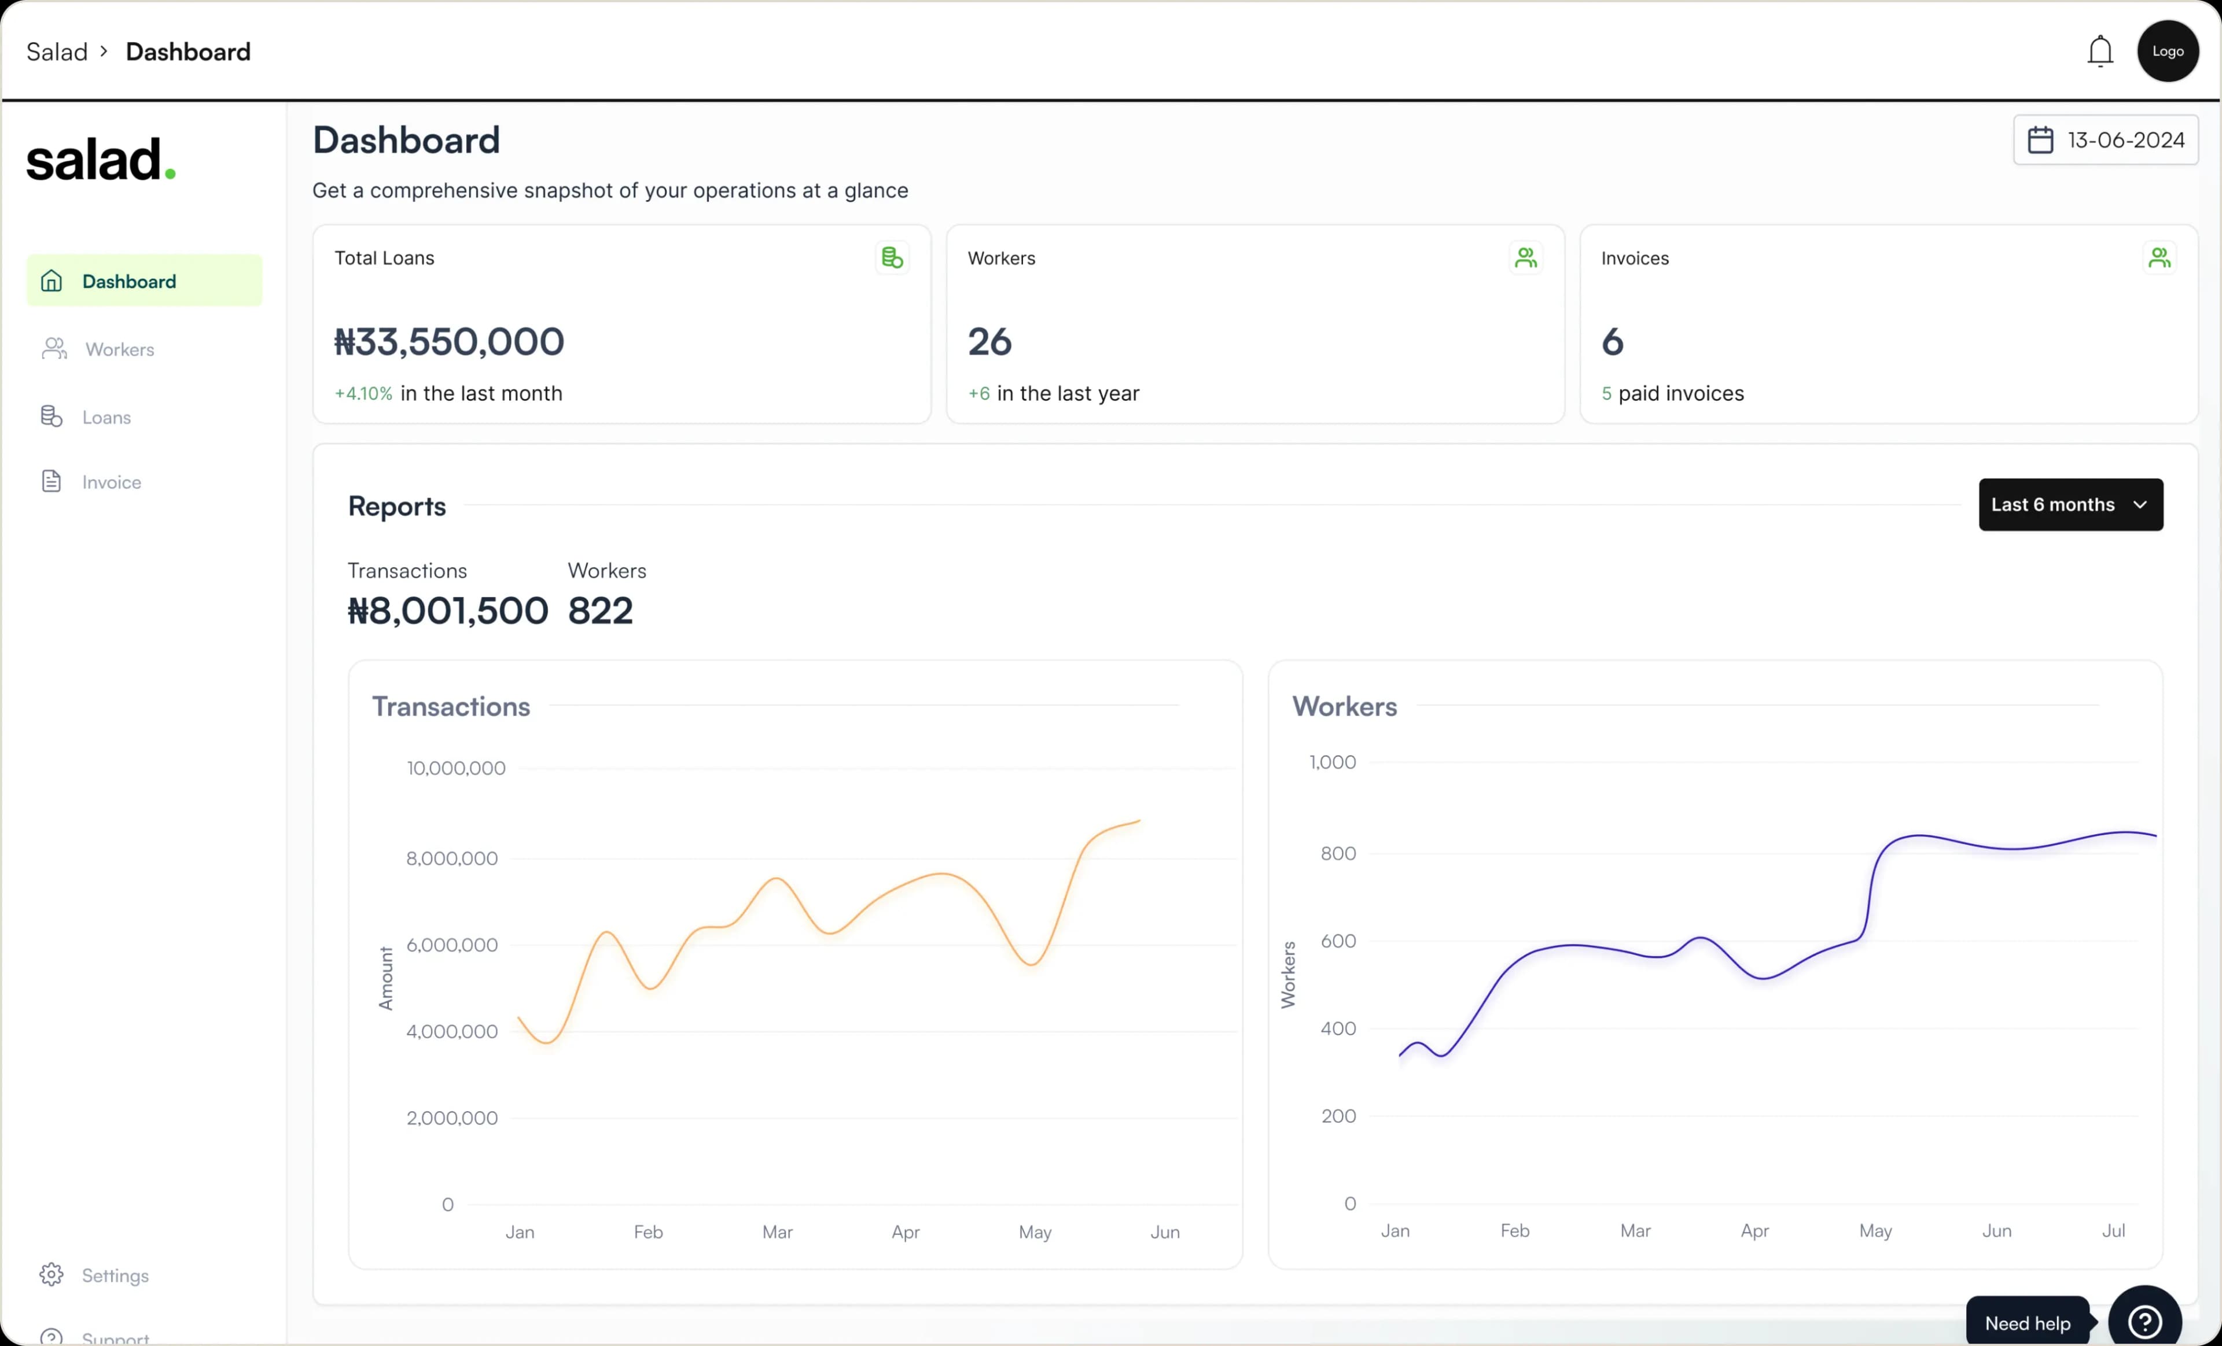Screen dimensions: 2222x1346
Task: Go to Workers in the sidebar
Action: point(120,350)
